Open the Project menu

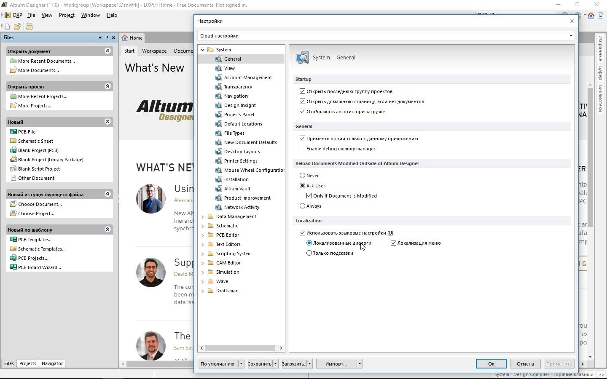pyautogui.click(x=67, y=15)
